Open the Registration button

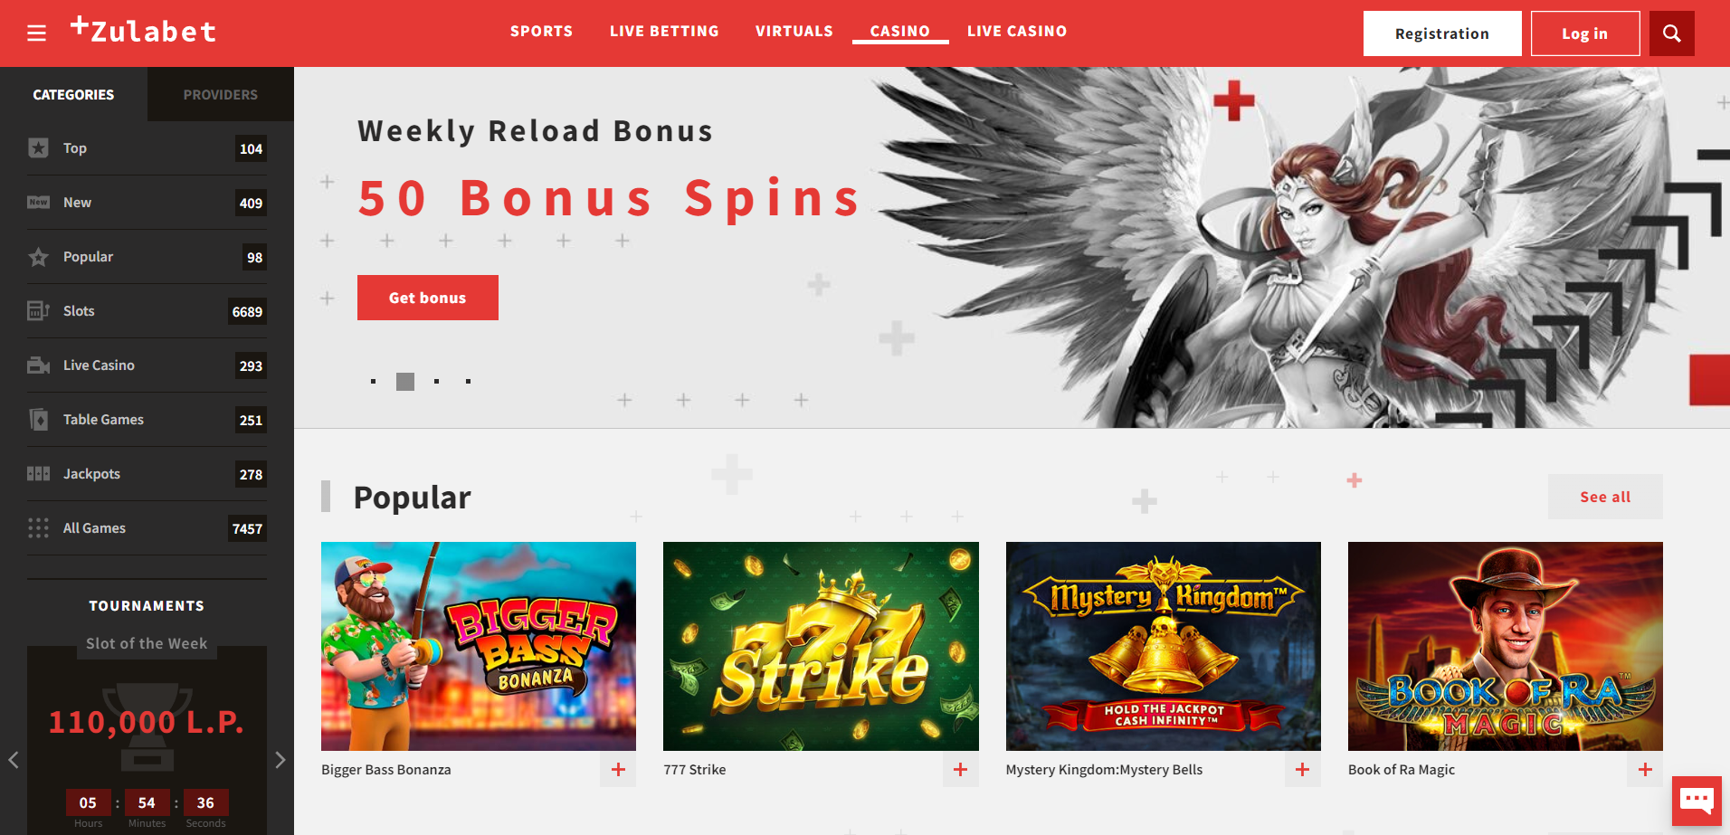pos(1442,33)
